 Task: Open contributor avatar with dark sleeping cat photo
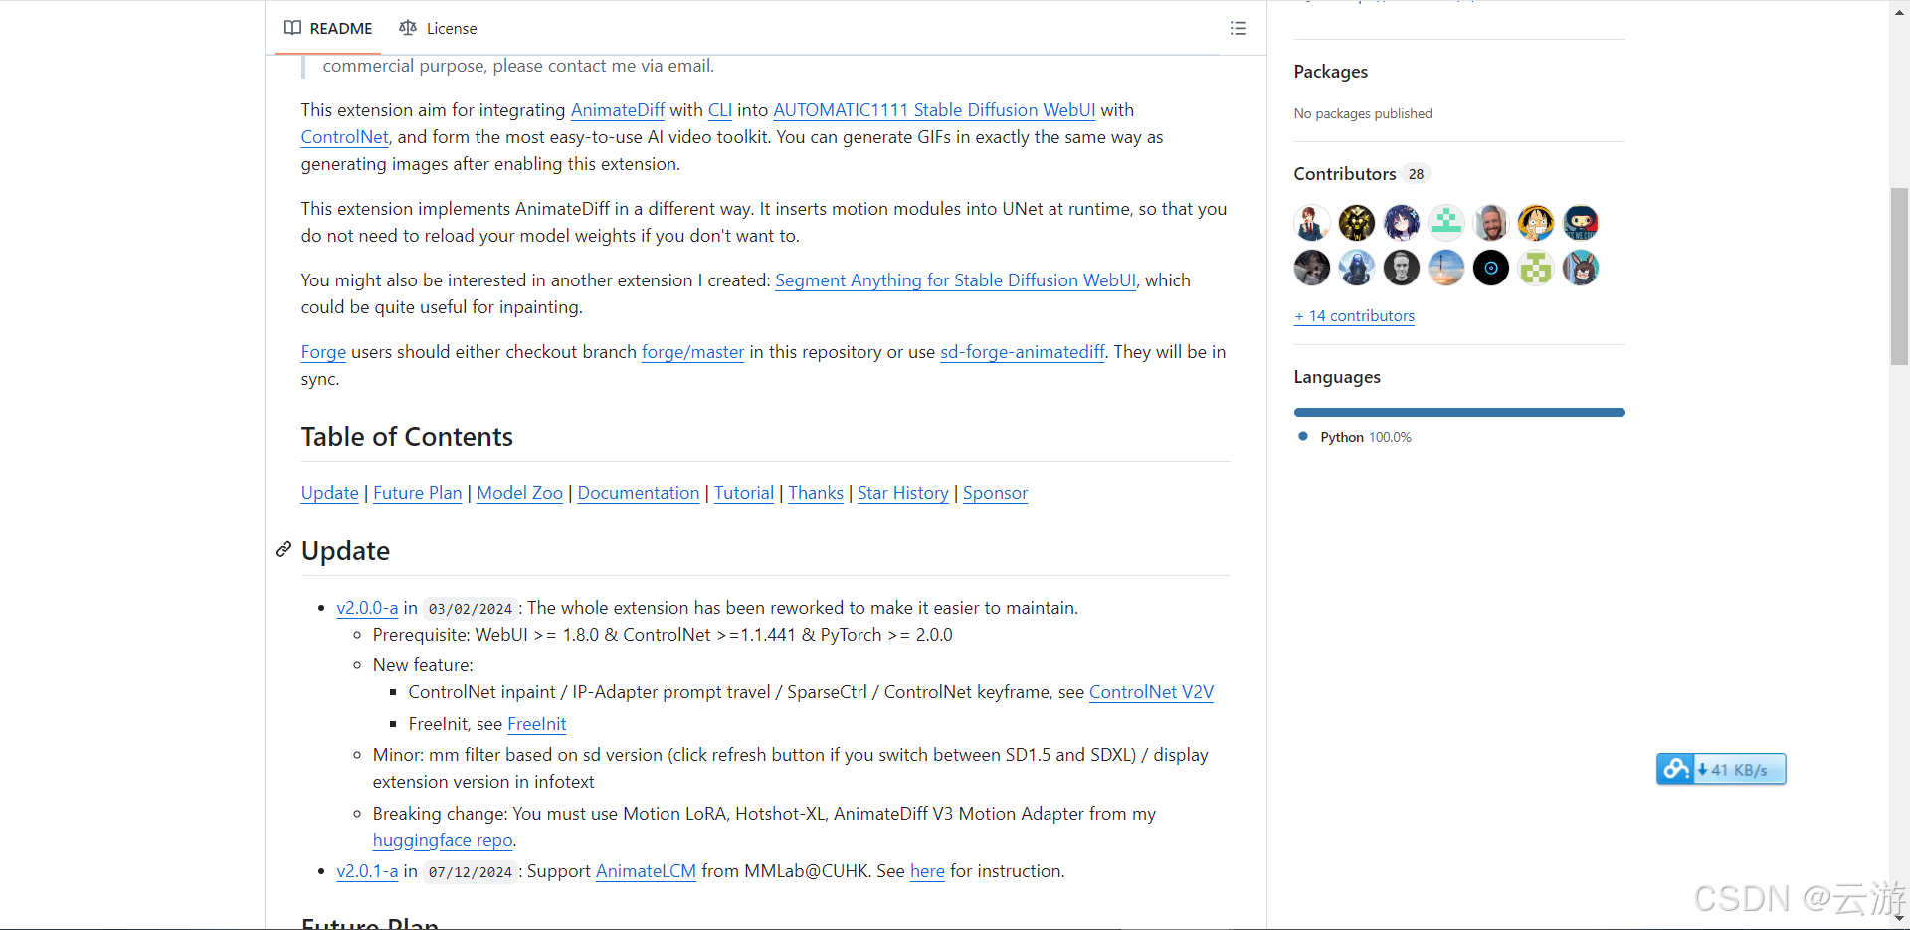(1312, 268)
